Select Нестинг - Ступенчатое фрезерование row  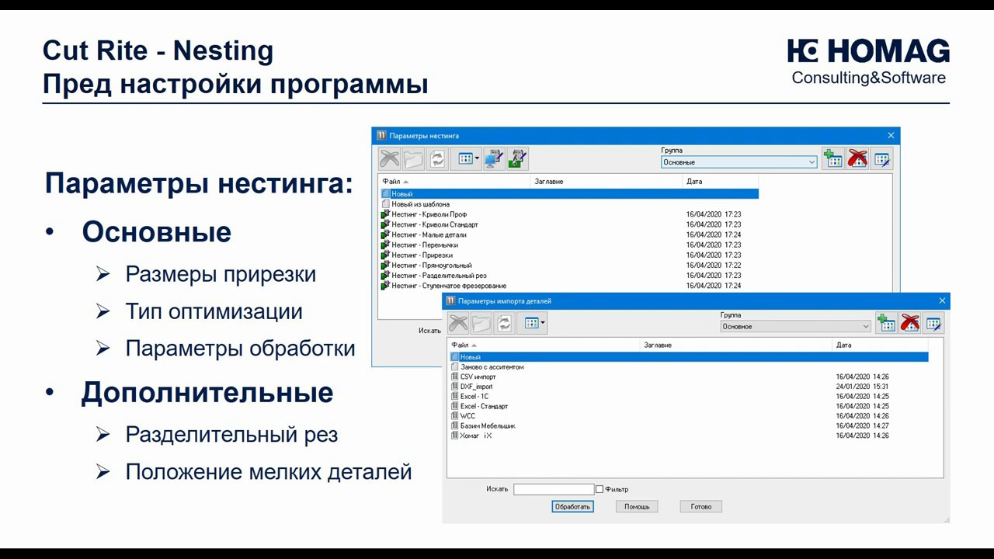pyautogui.click(x=568, y=286)
